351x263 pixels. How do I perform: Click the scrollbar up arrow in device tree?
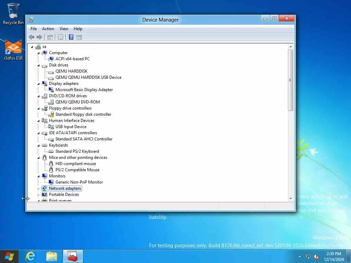(x=291, y=47)
